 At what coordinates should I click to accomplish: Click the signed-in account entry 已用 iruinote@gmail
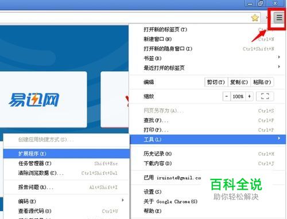tap(172, 178)
